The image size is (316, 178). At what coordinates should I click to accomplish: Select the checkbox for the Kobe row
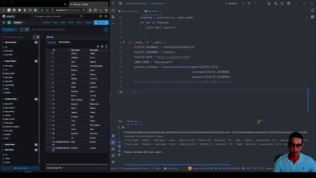coord(50,142)
